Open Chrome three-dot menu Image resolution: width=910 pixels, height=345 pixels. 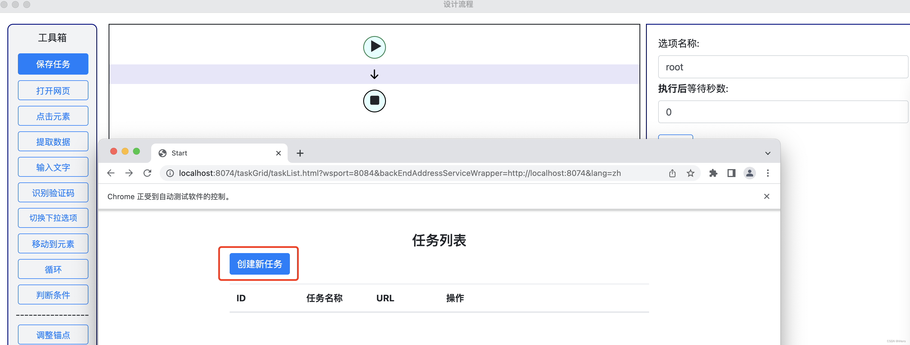(767, 173)
